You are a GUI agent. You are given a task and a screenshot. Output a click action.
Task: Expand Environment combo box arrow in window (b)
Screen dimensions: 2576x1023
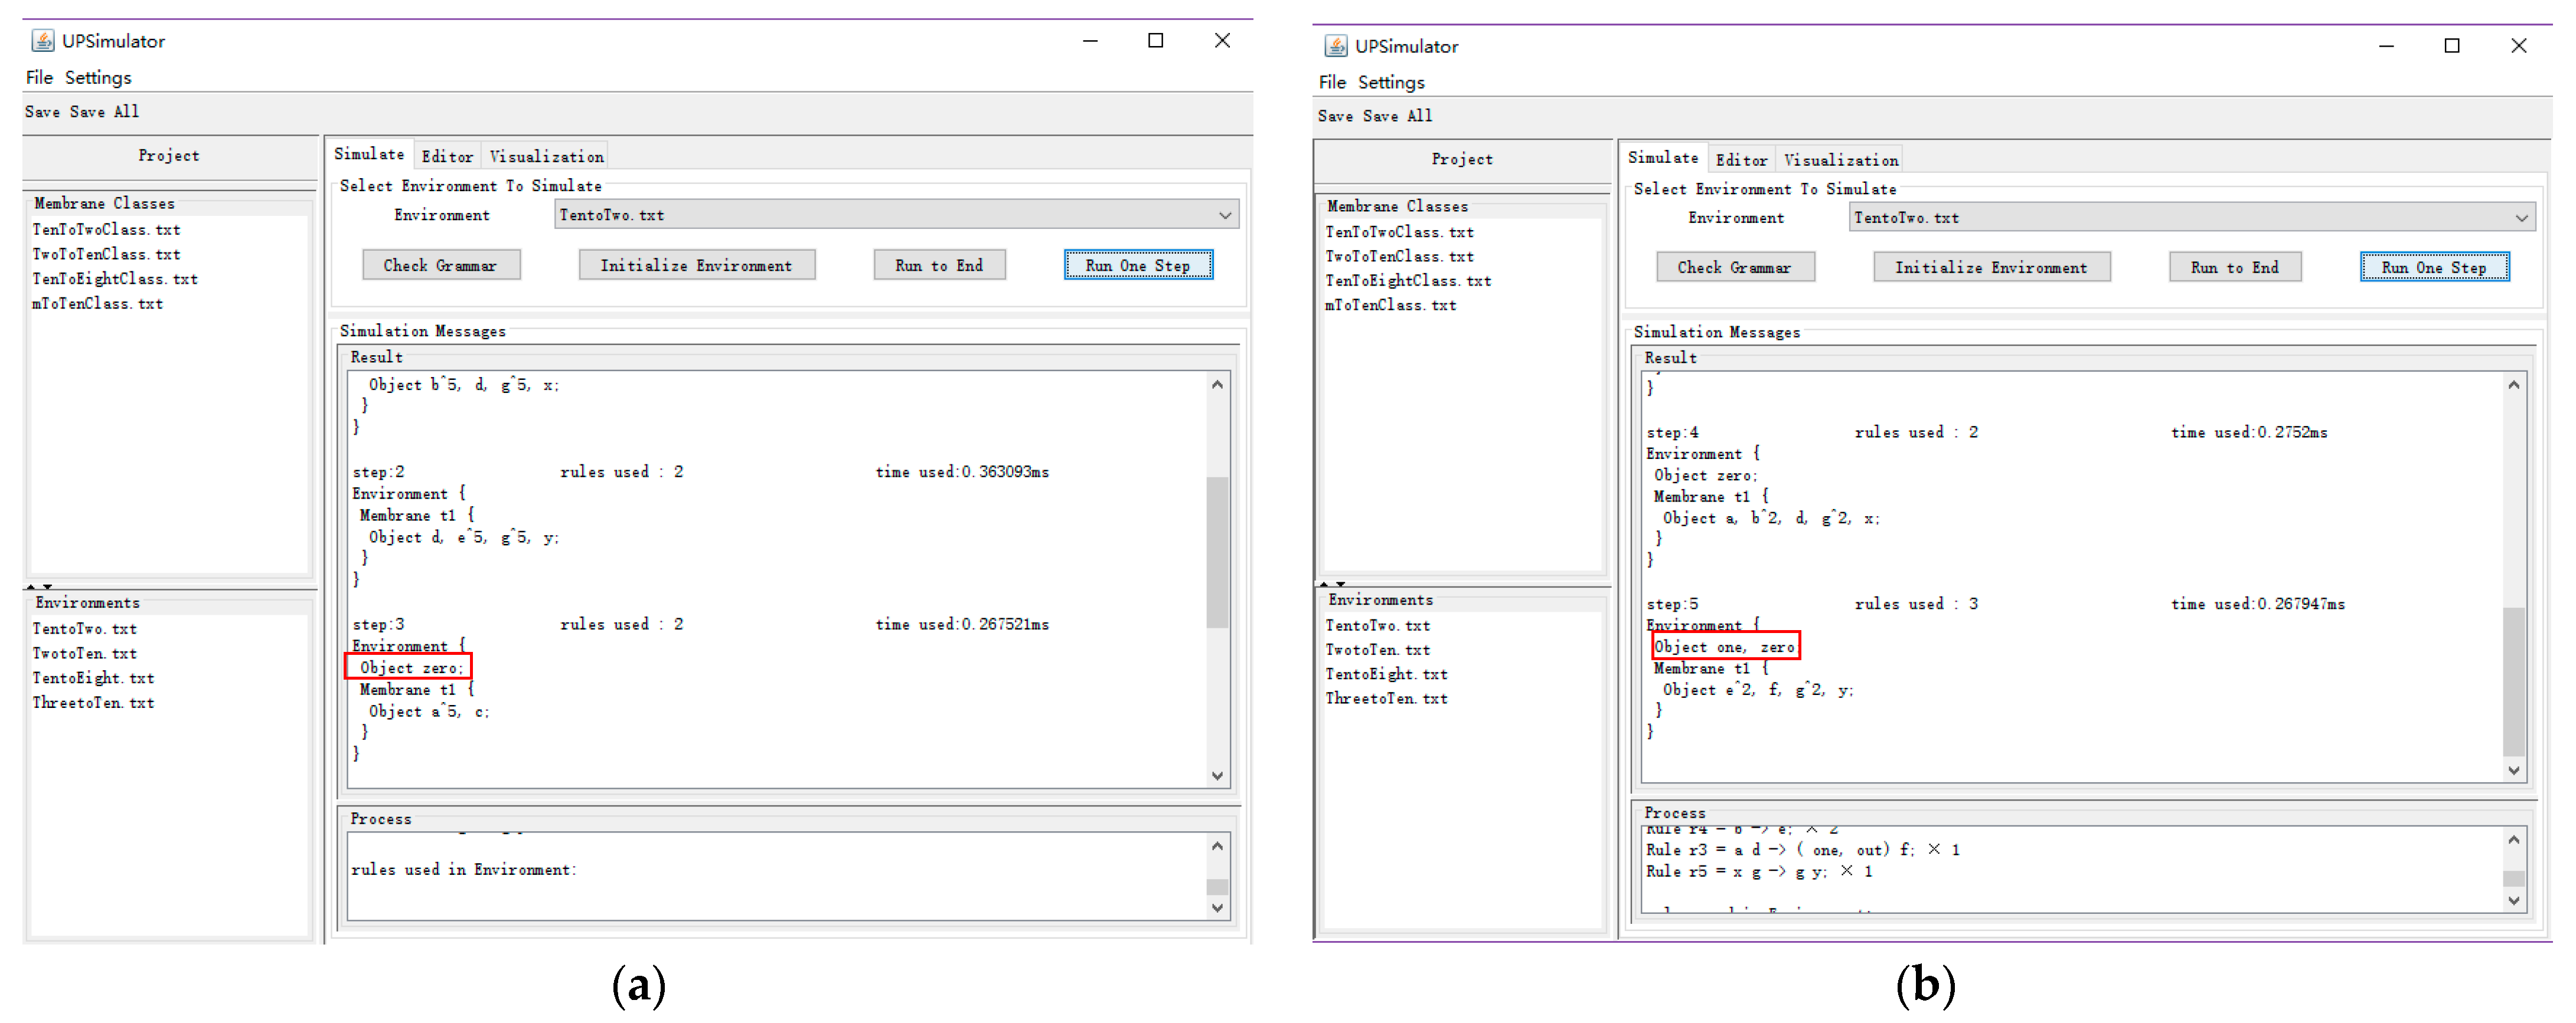point(2521,218)
